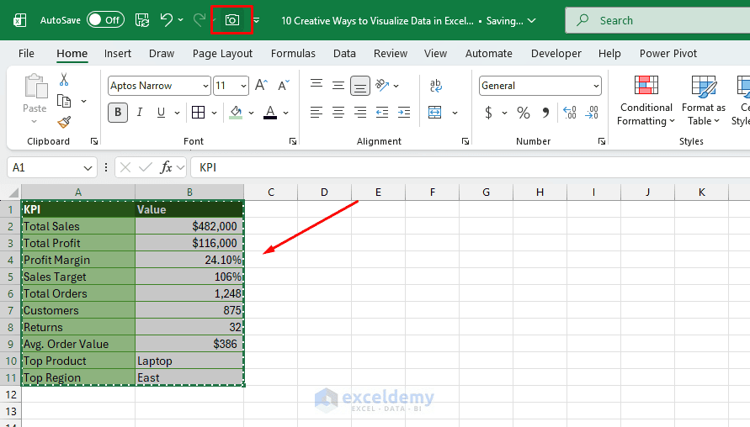Click the Borders icon
750x427 pixels.
tap(198, 113)
